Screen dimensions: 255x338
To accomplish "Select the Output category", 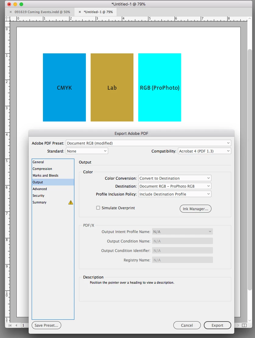I will tap(53, 182).
